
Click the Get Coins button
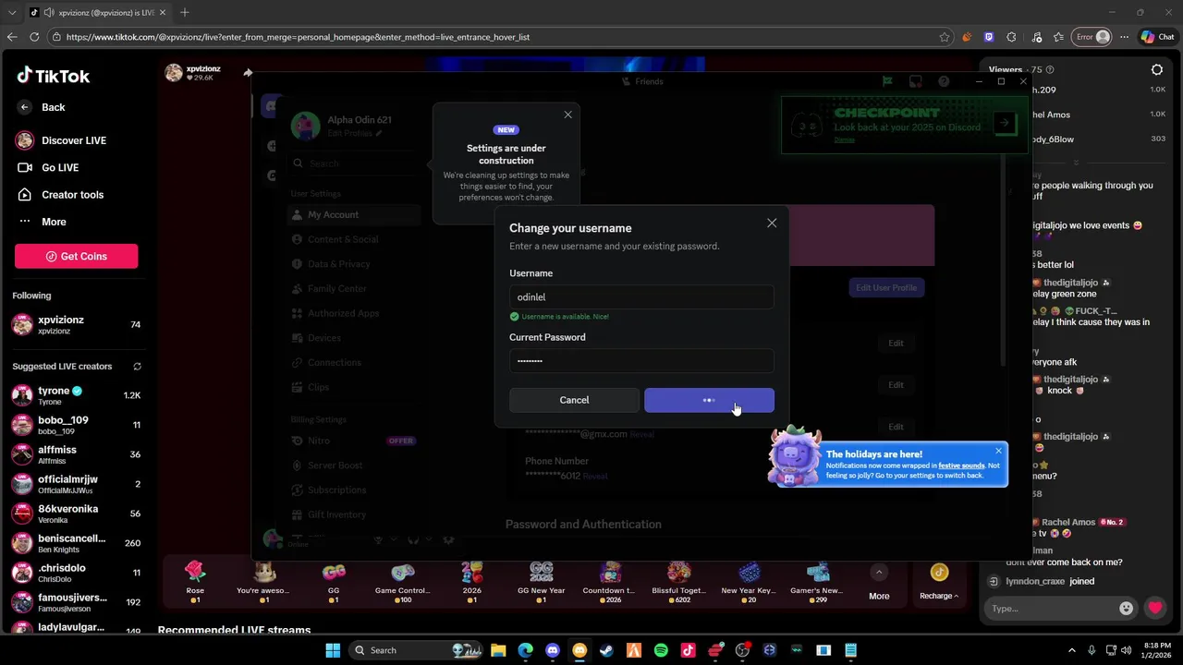(77, 256)
